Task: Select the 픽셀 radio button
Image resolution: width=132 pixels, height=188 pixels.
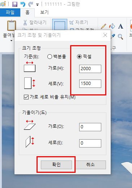Action: pyautogui.click(x=84, y=56)
